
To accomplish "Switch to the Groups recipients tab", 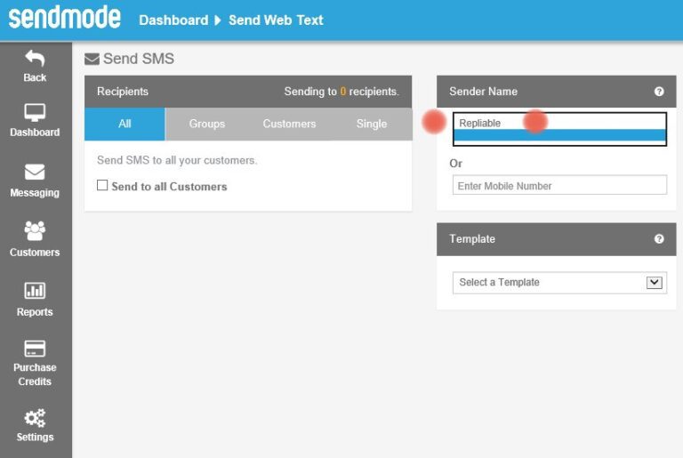I will (x=207, y=124).
